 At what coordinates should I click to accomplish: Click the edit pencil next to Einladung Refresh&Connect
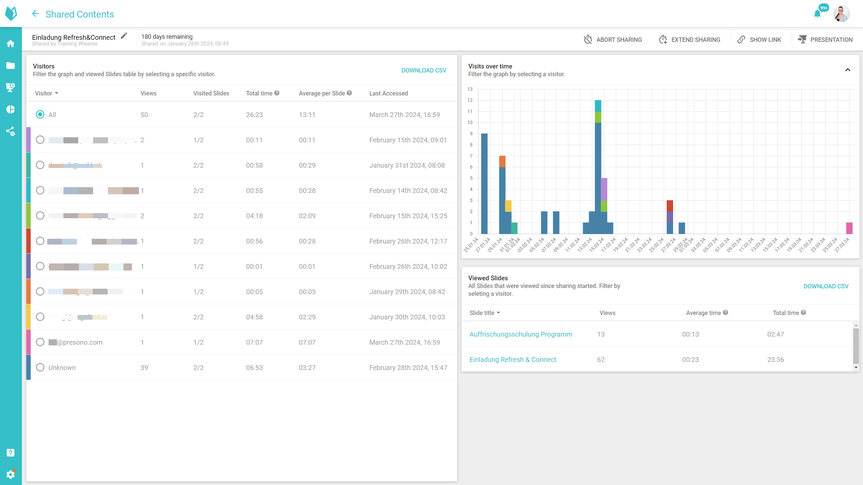(124, 36)
